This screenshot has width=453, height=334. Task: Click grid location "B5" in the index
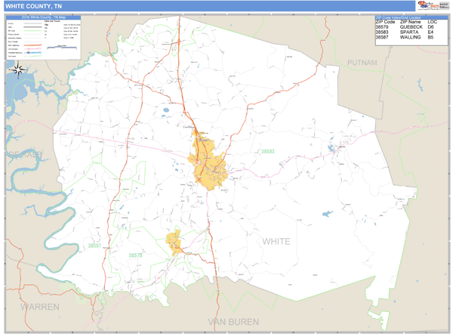[x=430, y=37]
